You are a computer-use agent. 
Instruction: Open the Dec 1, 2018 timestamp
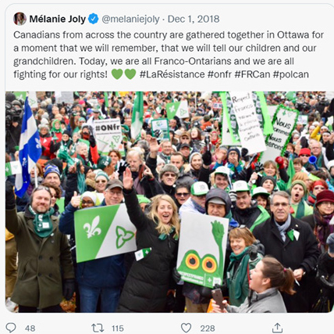click(x=194, y=19)
